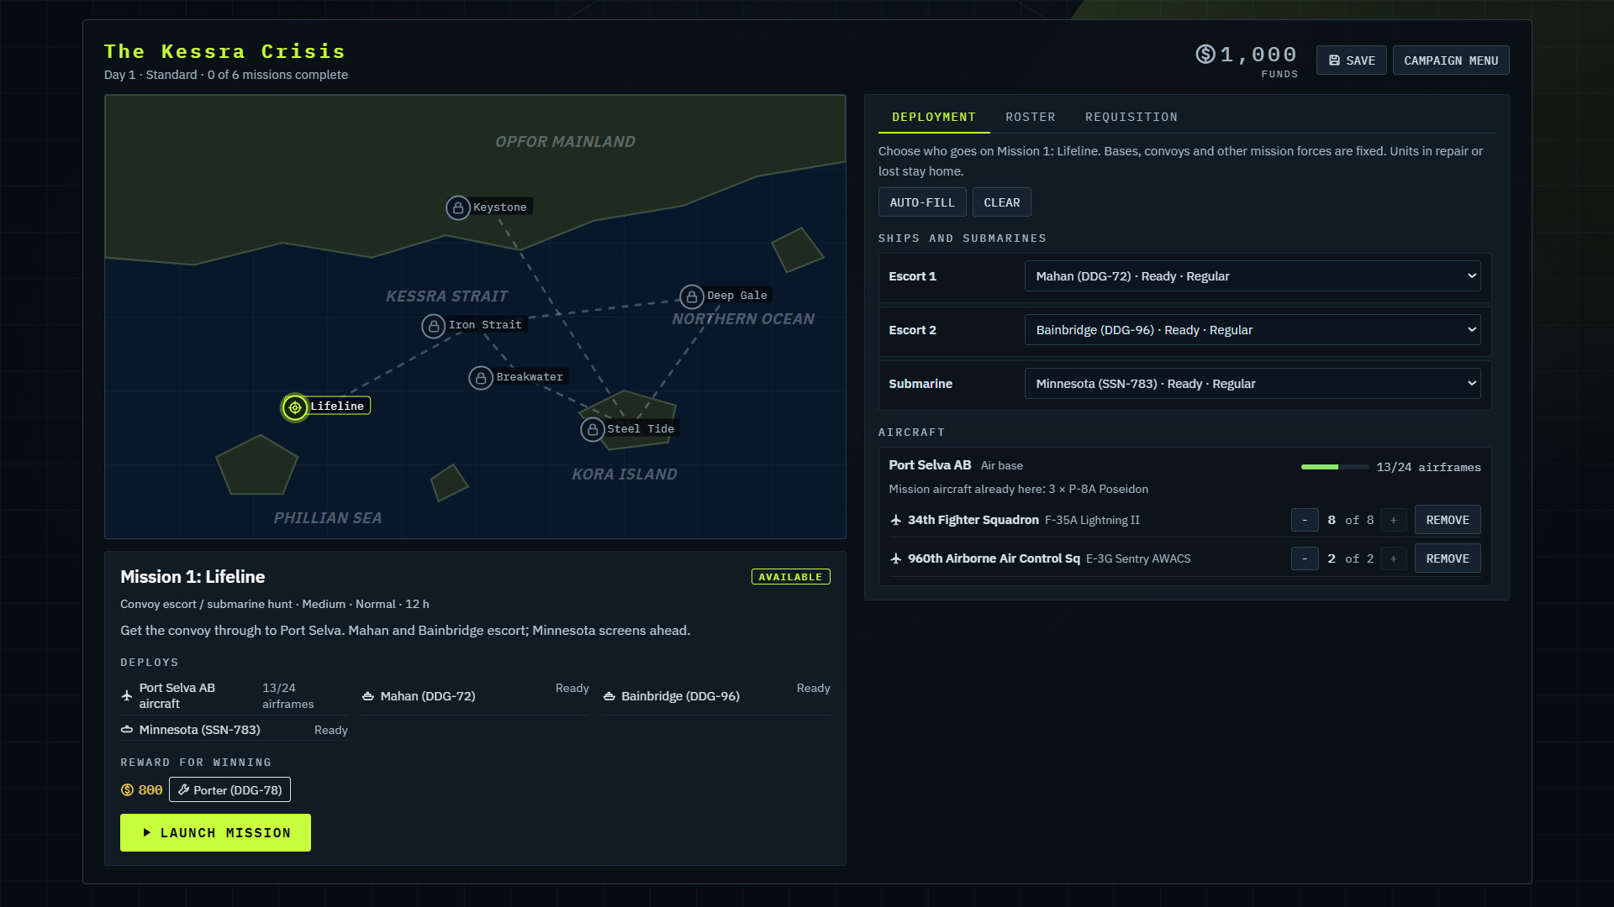The height and width of the screenshot is (907, 1614).
Task: Open the Campaign Menu
Action: pos(1451,60)
